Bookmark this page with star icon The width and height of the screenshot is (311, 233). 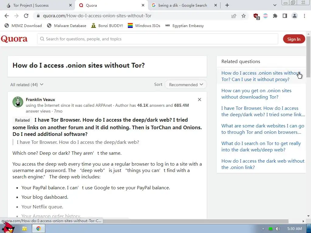click(244, 16)
